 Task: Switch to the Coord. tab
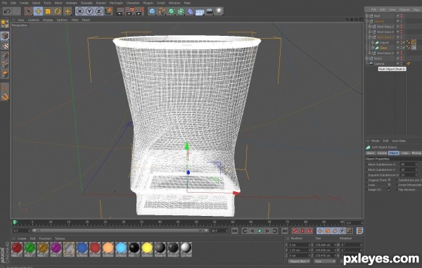click(382, 153)
